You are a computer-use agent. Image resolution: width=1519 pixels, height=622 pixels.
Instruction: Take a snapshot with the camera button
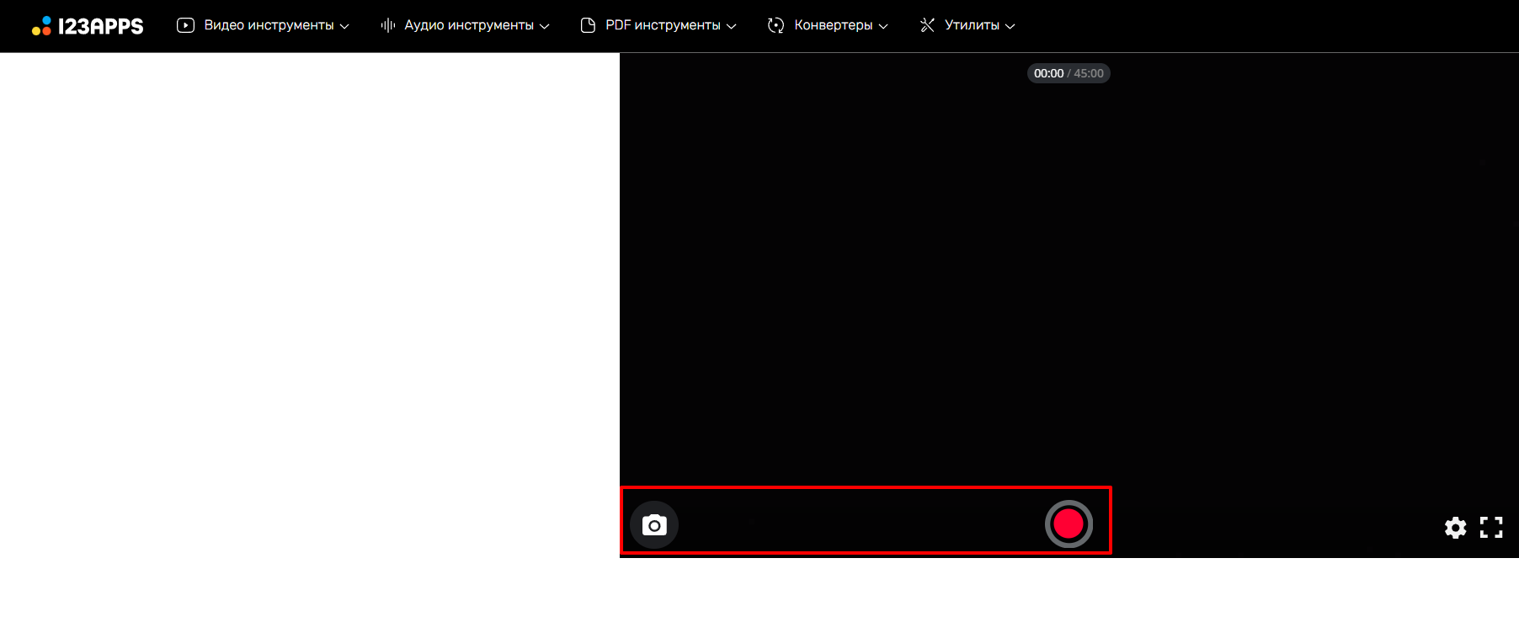[x=654, y=525]
